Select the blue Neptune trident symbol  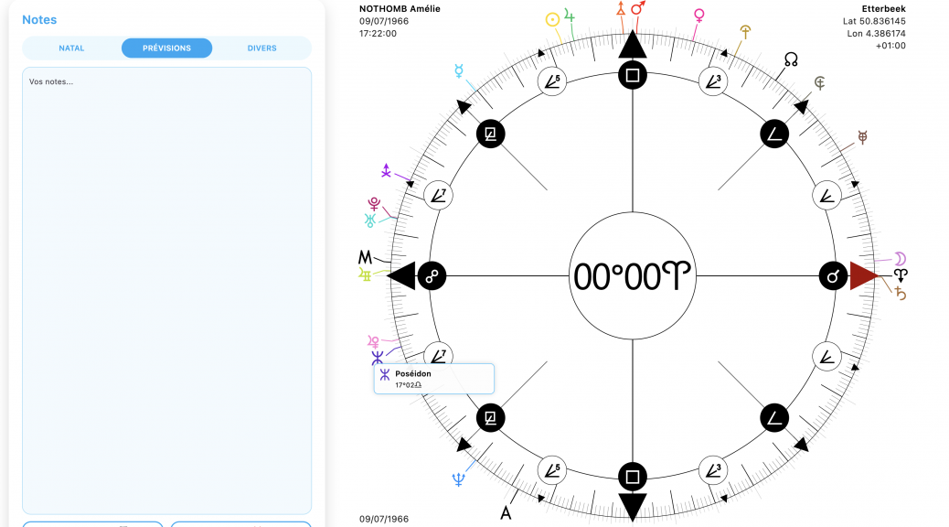tap(458, 478)
